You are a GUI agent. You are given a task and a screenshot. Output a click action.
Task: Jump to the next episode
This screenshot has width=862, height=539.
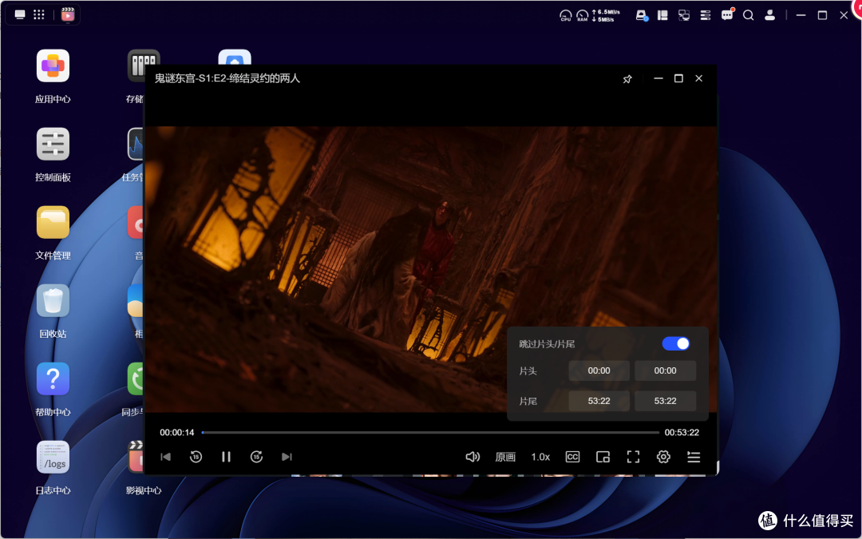coord(287,457)
